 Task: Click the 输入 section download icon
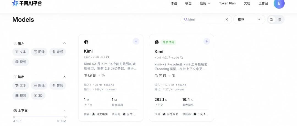[x=15, y=43]
